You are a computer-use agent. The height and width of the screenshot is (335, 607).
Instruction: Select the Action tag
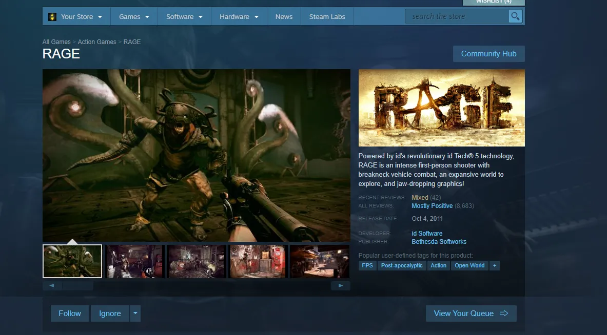(438, 265)
